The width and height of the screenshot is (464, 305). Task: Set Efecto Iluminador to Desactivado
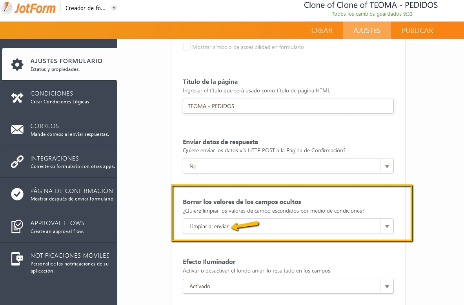[288, 286]
